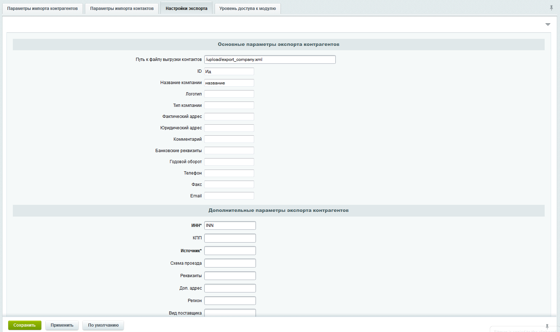Click the additional contractor export parameters heading
Image resolution: width=560 pixels, height=332 pixels.
point(279,211)
